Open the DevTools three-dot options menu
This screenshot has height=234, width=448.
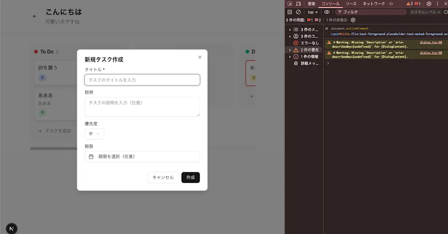[x=437, y=3]
